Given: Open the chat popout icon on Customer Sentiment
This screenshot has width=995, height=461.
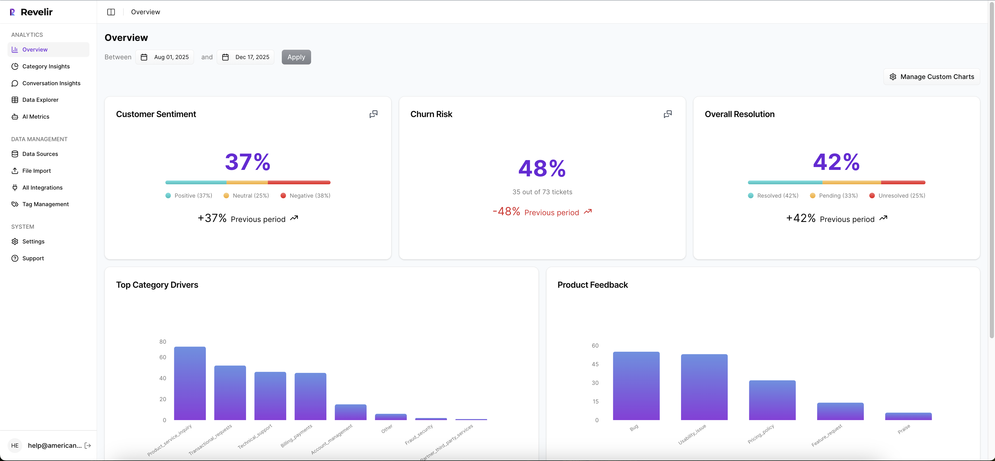Looking at the screenshot, I should (x=373, y=114).
